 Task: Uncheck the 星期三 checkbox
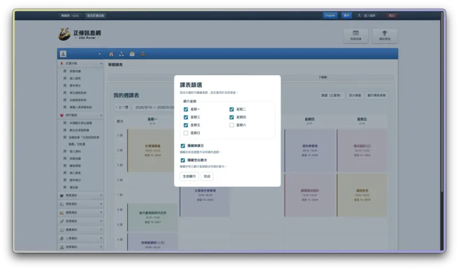(185, 118)
